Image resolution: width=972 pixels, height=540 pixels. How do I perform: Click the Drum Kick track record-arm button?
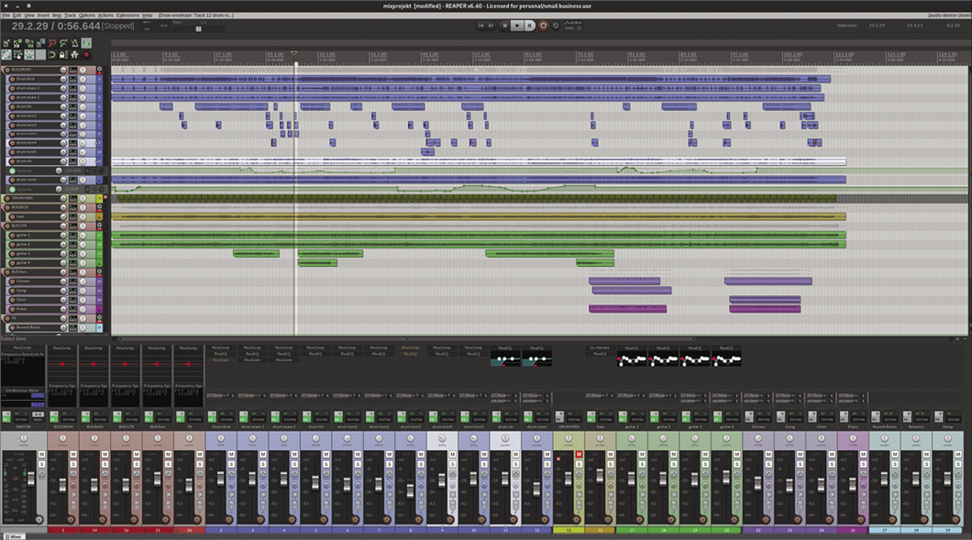tap(12, 79)
